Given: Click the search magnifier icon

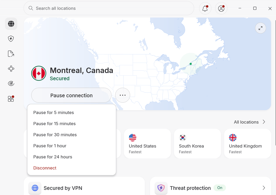Looking at the screenshot, I should [x=31, y=8].
